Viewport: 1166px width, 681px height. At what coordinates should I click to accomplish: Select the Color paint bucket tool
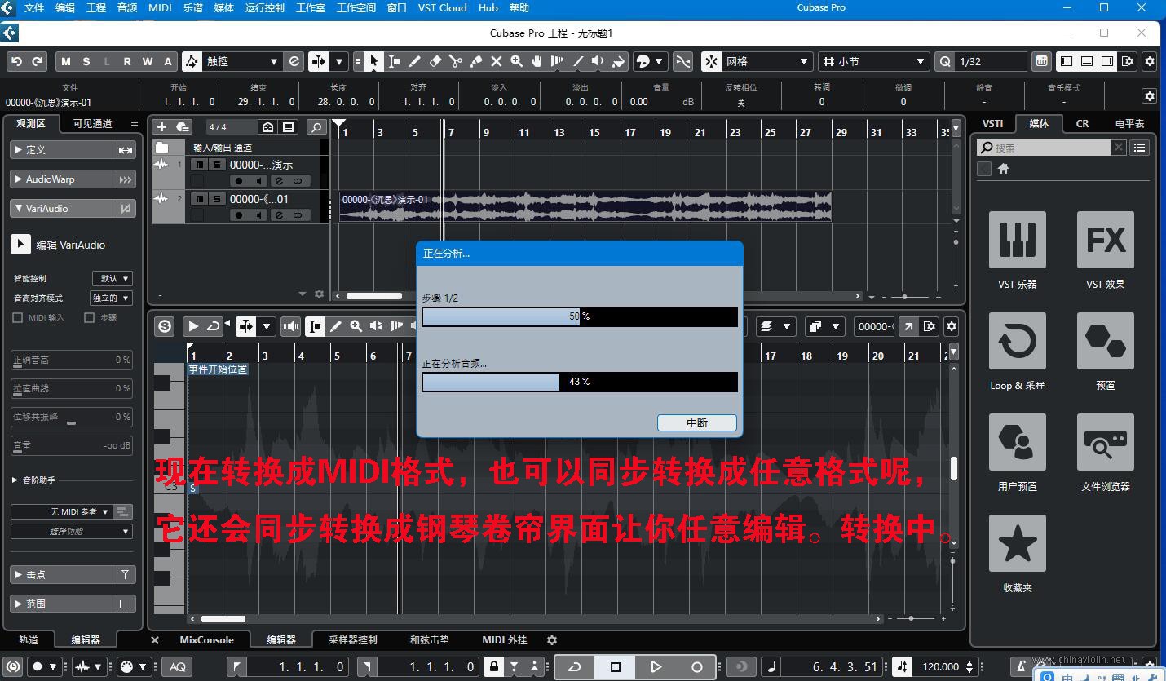point(618,61)
